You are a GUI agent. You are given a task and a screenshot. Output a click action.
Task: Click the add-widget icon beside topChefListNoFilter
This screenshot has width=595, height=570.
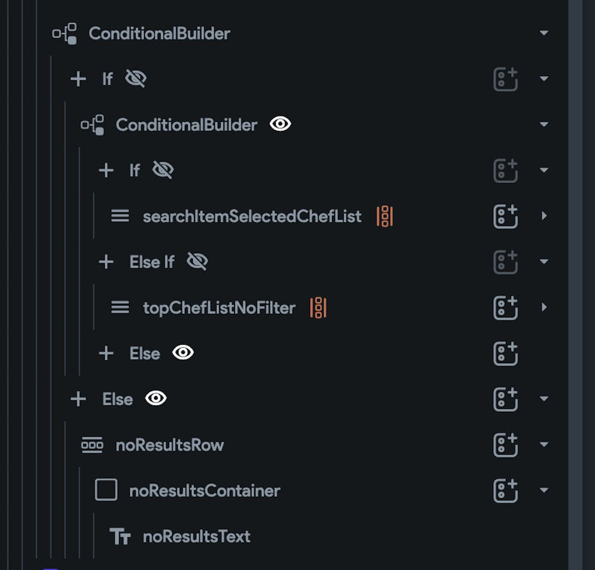click(505, 308)
